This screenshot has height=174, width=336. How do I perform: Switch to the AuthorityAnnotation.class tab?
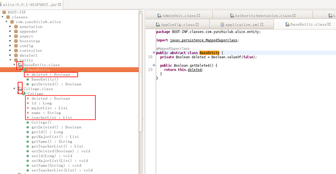(x=263, y=16)
